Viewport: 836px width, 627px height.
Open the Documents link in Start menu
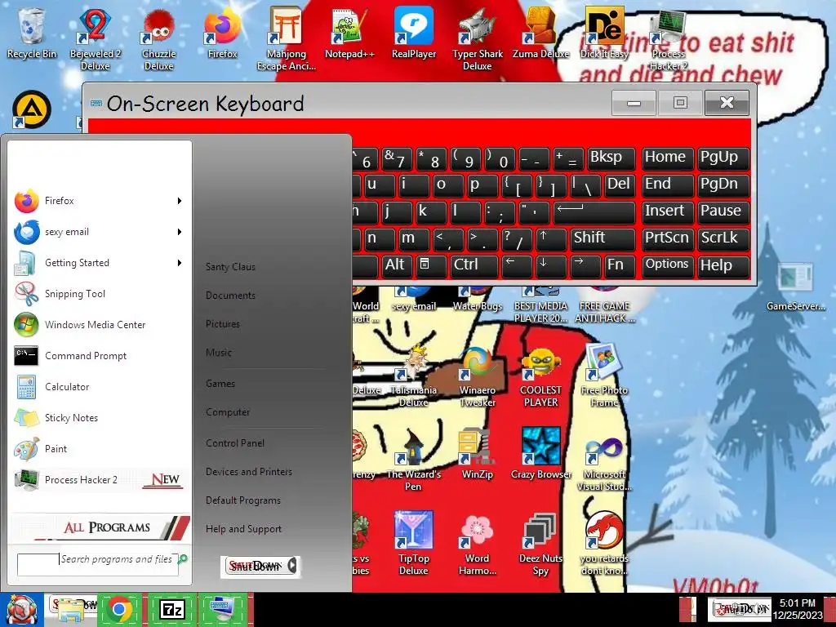230,296
